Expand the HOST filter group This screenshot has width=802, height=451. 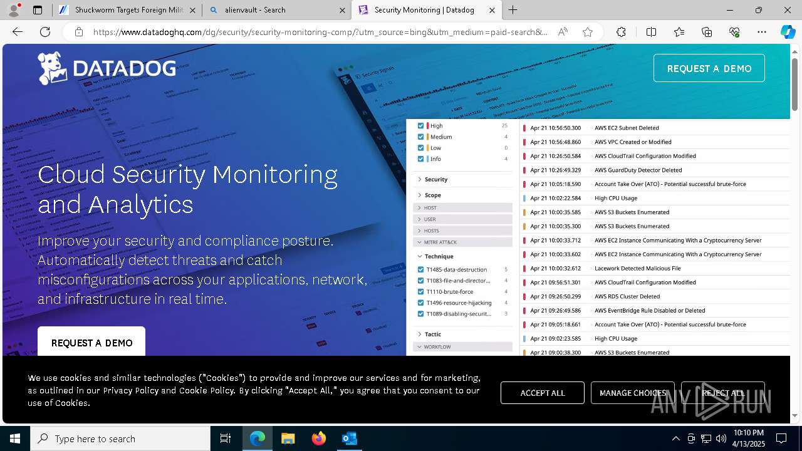pos(462,207)
